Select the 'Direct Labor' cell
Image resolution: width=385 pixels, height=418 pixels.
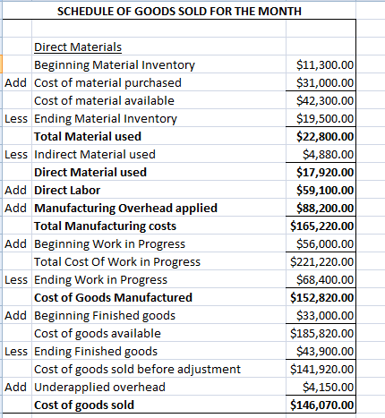[158, 190]
